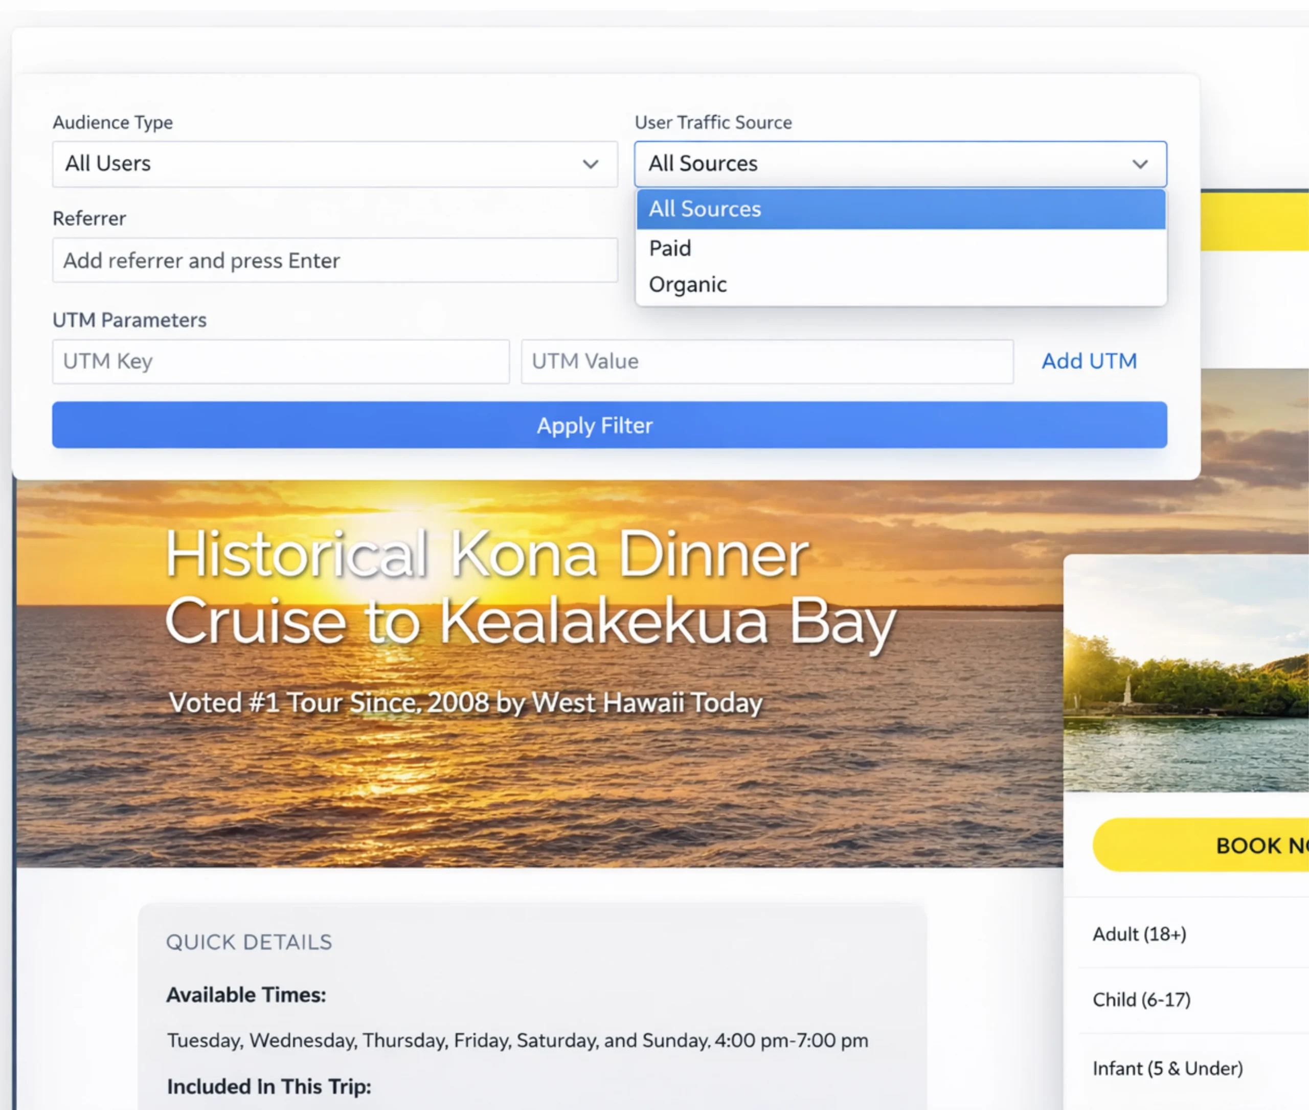Screen dimensions: 1309x1110
Task: Select the Adult (18+) ticket row
Action: coord(1139,934)
